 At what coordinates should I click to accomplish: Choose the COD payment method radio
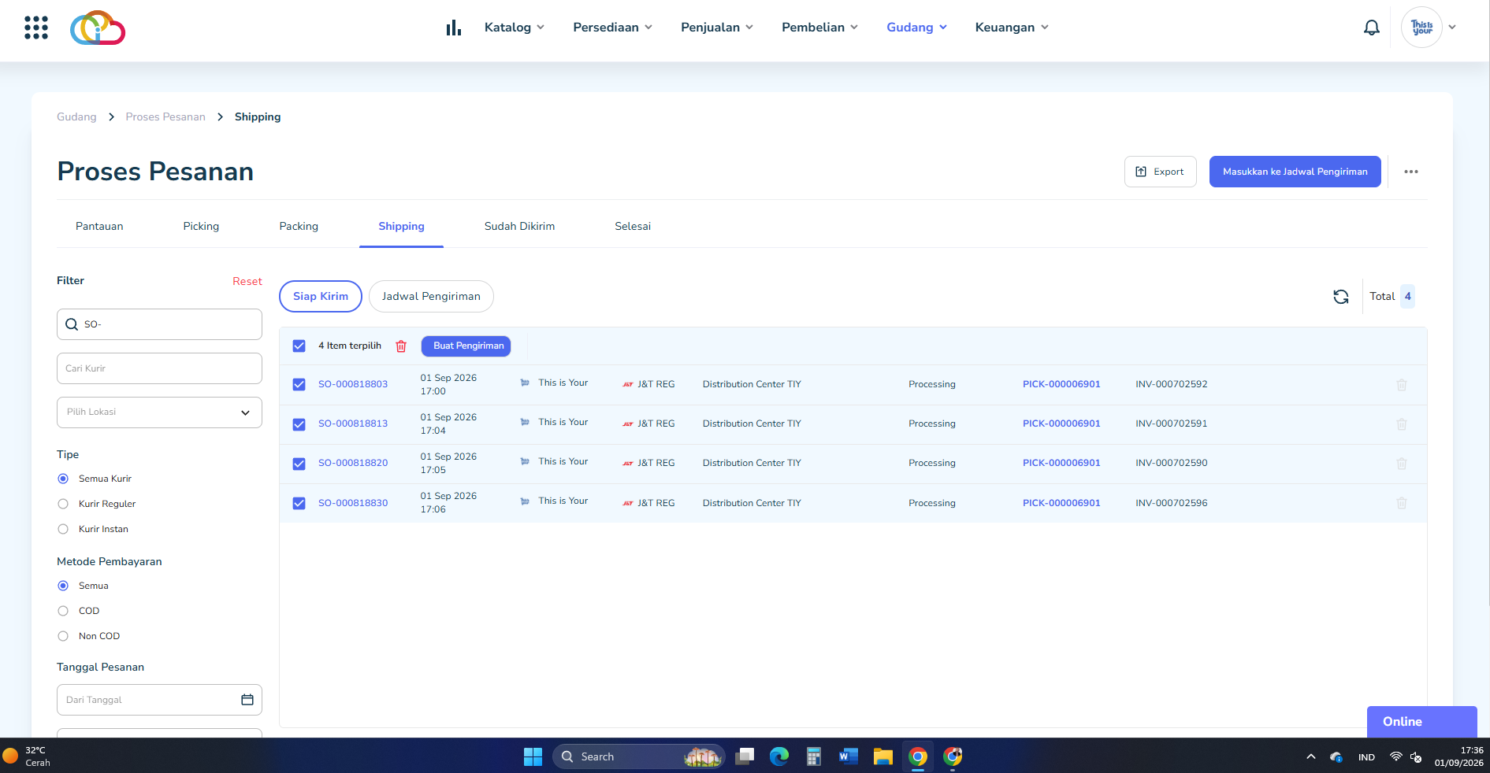63,611
